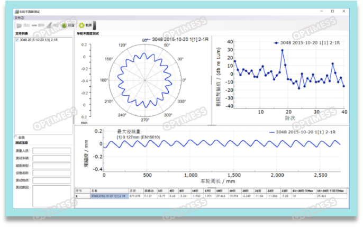Click the Screenshot (截屏) toolbar icon
The height and width of the screenshot is (227, 363).
81,25
